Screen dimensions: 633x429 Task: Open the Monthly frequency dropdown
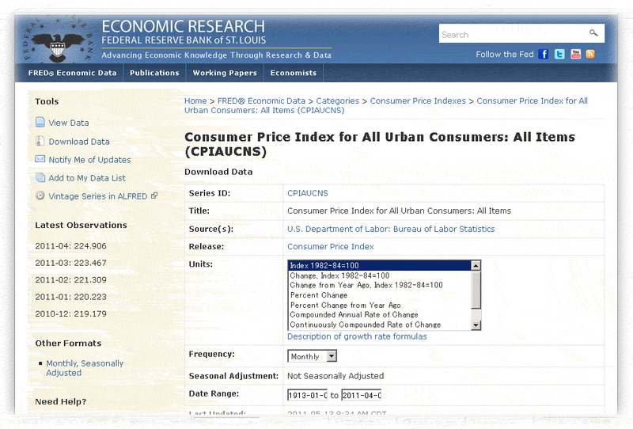pyautogui.click(x=312, y=356)
